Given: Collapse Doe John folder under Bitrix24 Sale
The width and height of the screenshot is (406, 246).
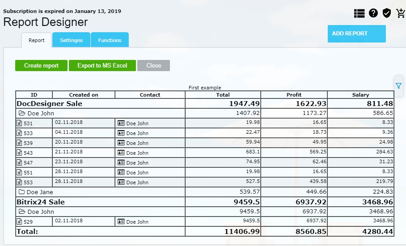Looking at the screenshot, I should point(22,212).
